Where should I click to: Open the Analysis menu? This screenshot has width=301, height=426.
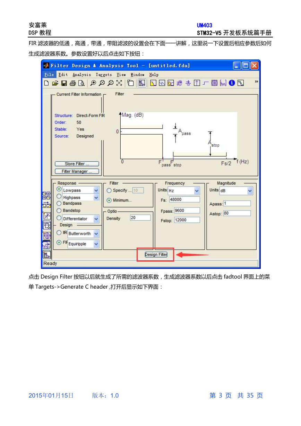coord(82,75)
